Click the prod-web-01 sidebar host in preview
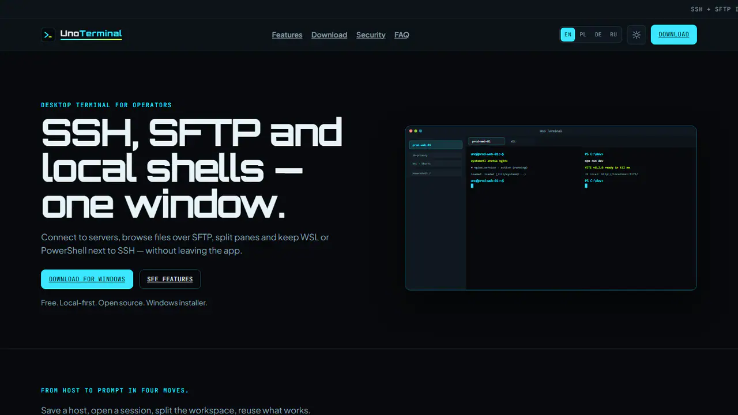 pyautogui.click(x=436, y=145)
